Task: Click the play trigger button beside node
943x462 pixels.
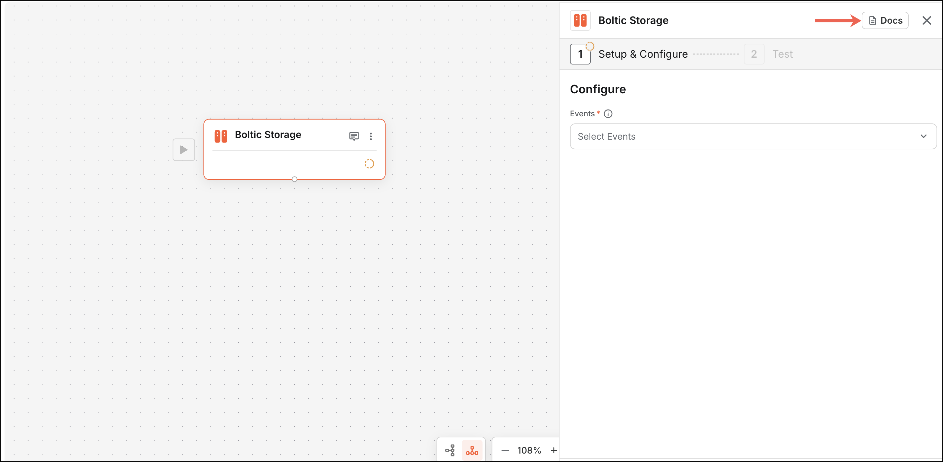Action: [x=183, y=149]
